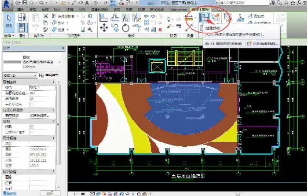
Task: Collapse the Identity Data group in Properties
Action: coord(53,172)
